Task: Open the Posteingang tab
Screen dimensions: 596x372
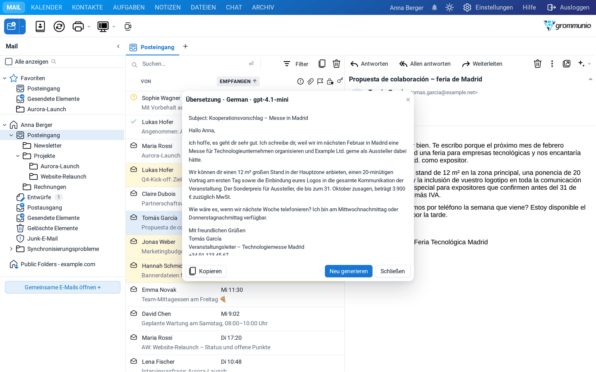Action: [x=152, y=47]
